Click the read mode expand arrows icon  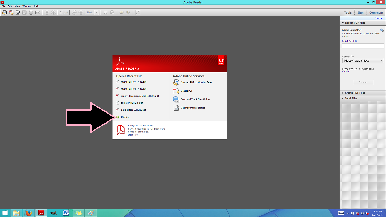(x=138, y=12)
